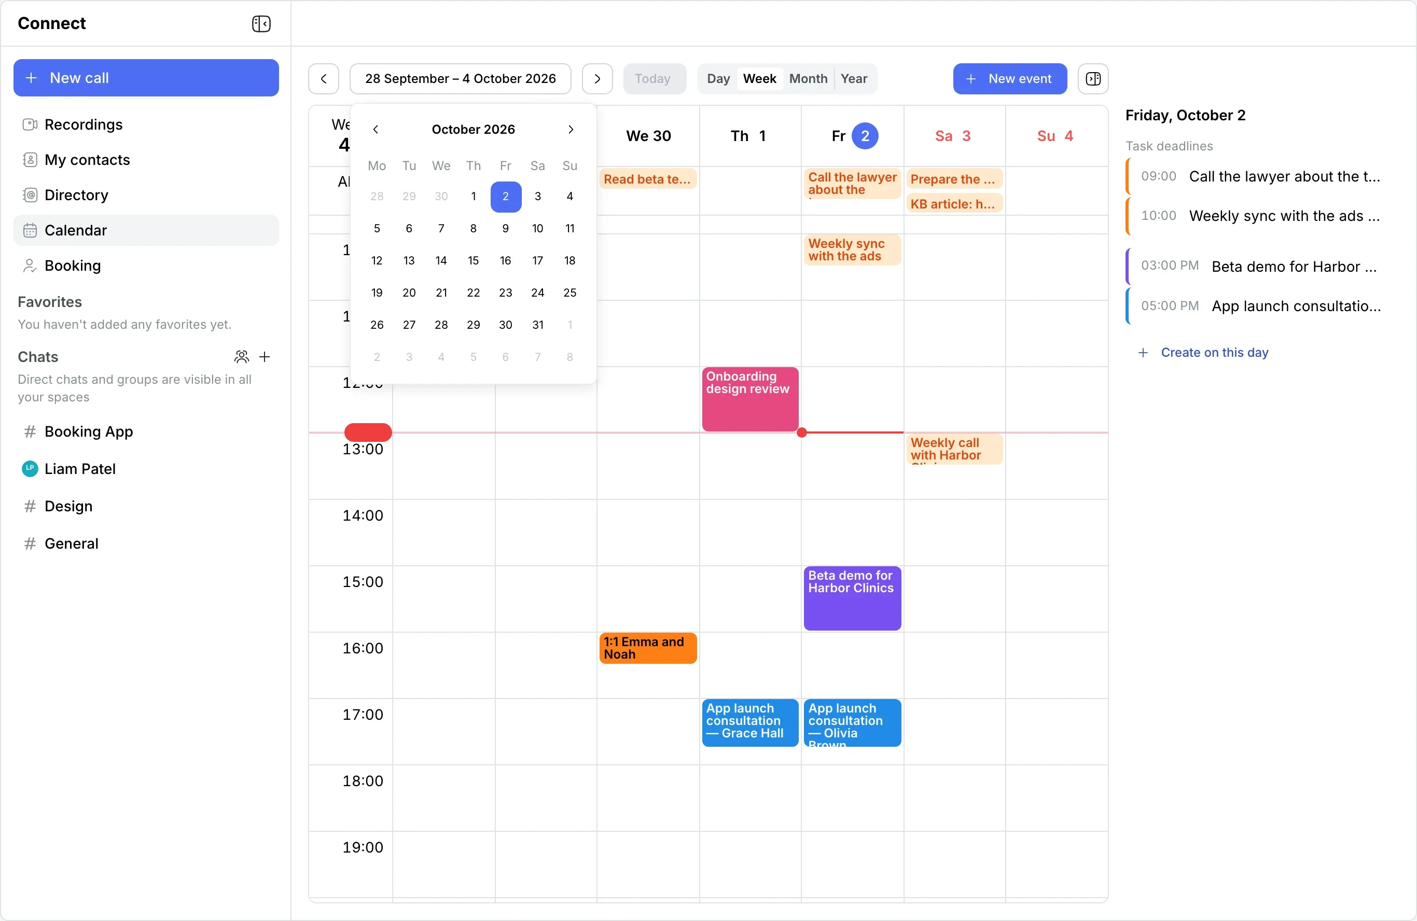Open the Design channel

coord(146,506)
